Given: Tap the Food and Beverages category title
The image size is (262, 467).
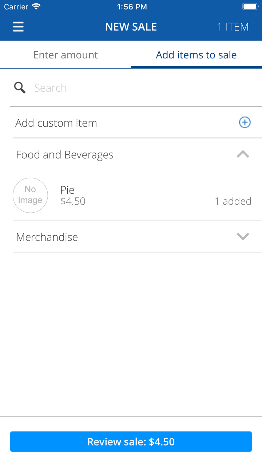Looking at the screenshot, I should point(65,155).
